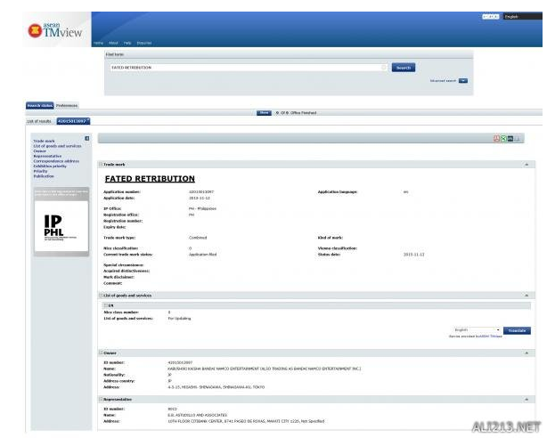This screenshot has width=547, height=438.
Task: Collapse the Owner section
Action: 526,353
